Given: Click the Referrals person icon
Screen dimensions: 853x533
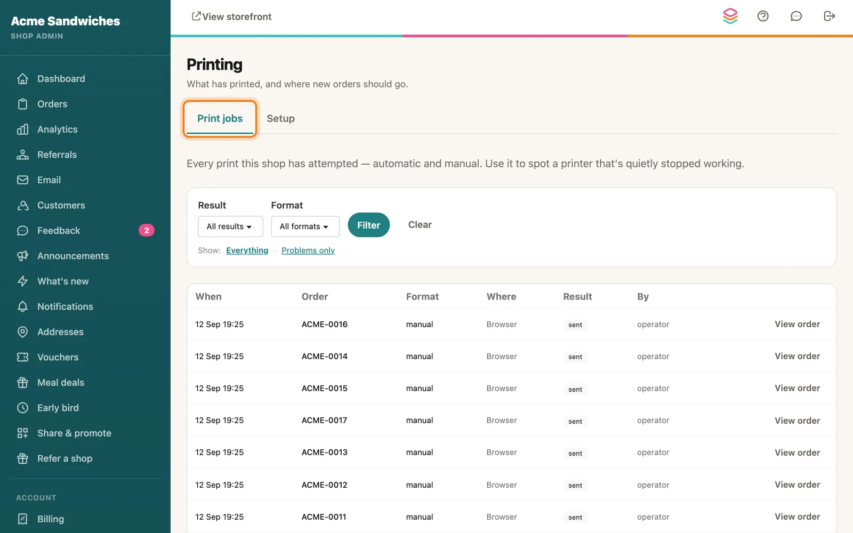Looking at the screenshot, I should [x=22, y=155].
